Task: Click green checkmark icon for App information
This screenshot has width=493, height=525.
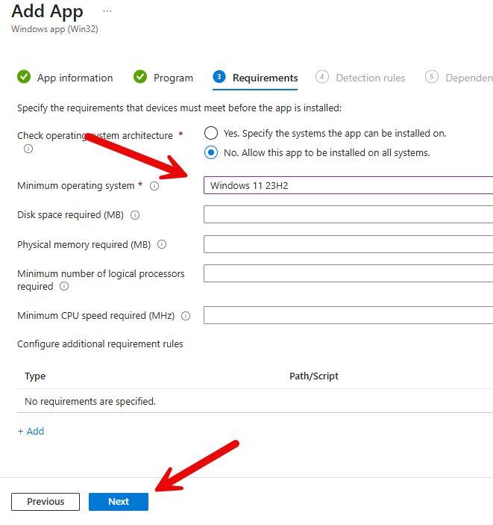Action: 24,77
